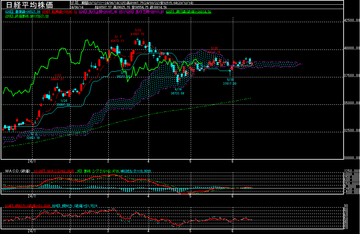Click the 5/20 peak label
This screenshot has width=360, height=234.
[x=214, y=50]
